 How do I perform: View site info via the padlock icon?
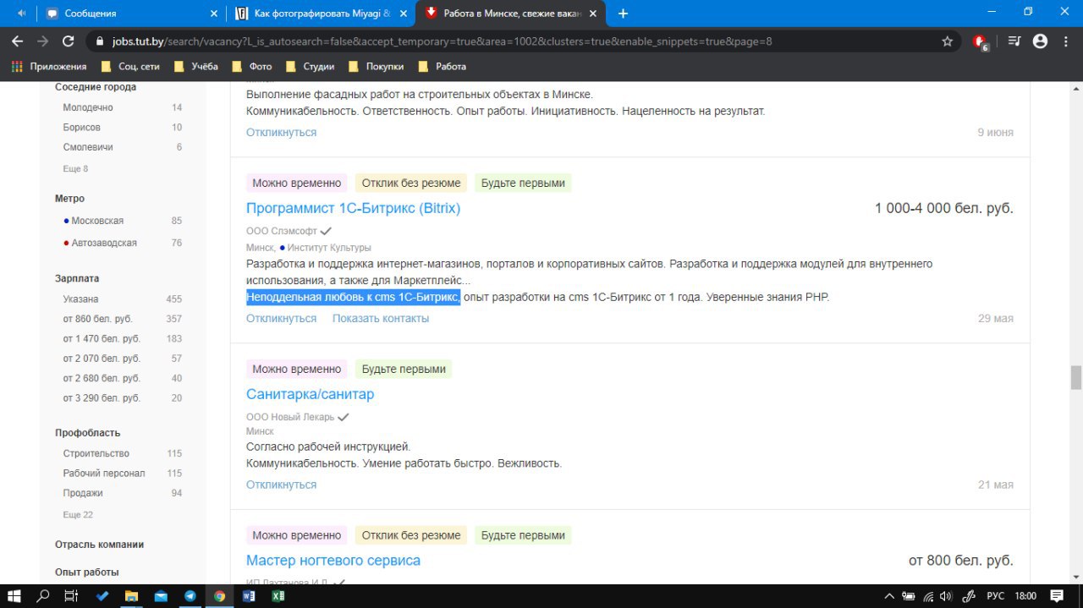[100, 41]
